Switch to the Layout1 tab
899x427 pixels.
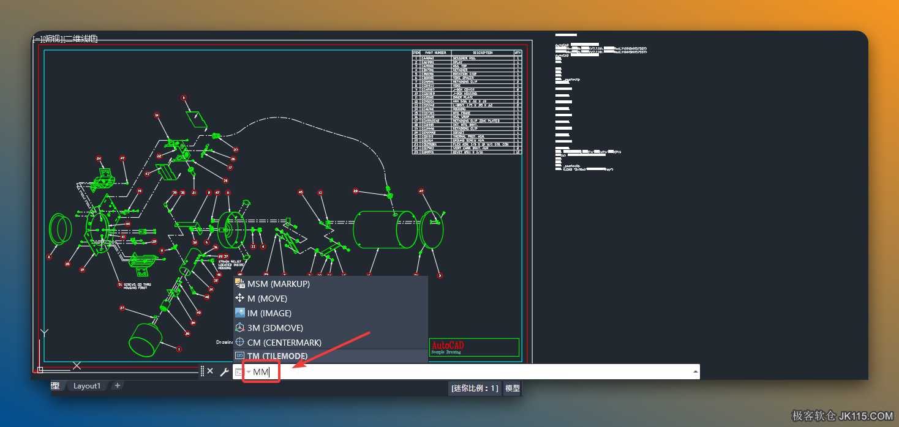[87, 386]
